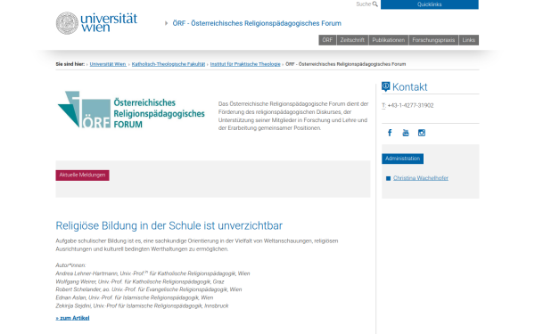Click the Administration label
Screen dimensions: 535x334
403,159
